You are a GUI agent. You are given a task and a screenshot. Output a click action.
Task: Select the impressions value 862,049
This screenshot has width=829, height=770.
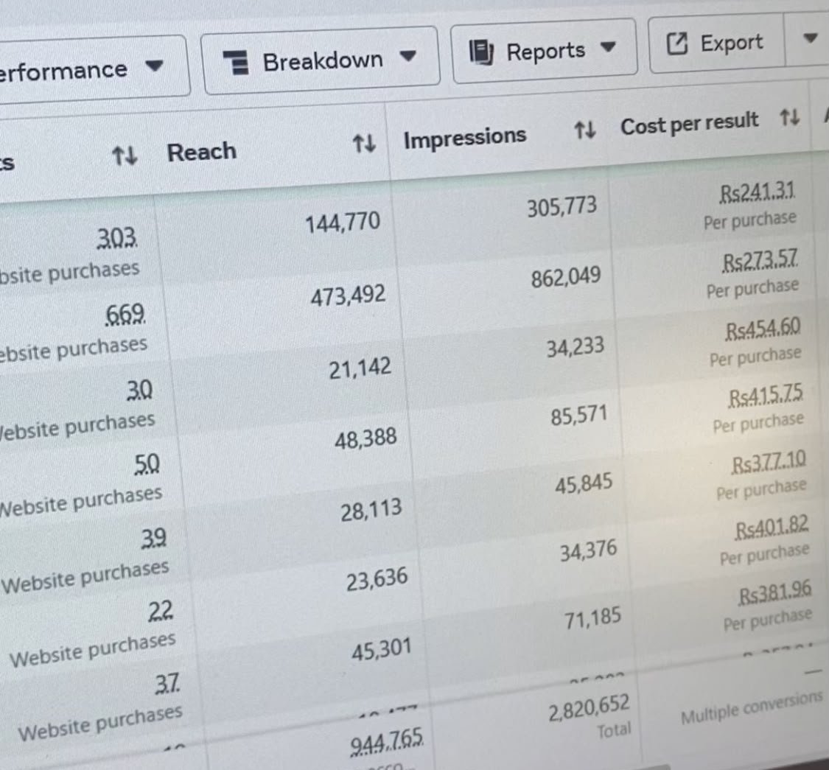tap(566, 277)
